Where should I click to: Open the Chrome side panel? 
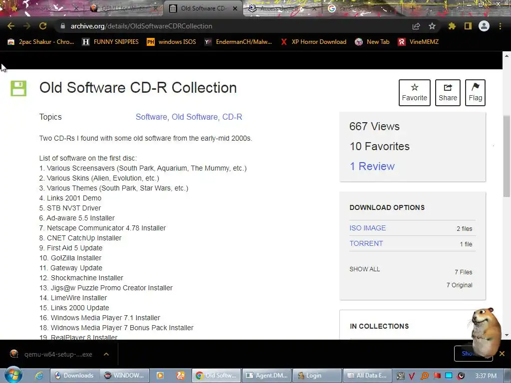(468, 26)
